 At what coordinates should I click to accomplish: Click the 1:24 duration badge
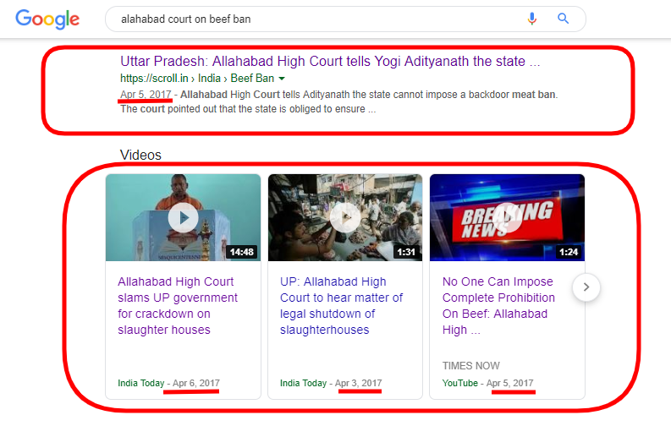(569, 252)
